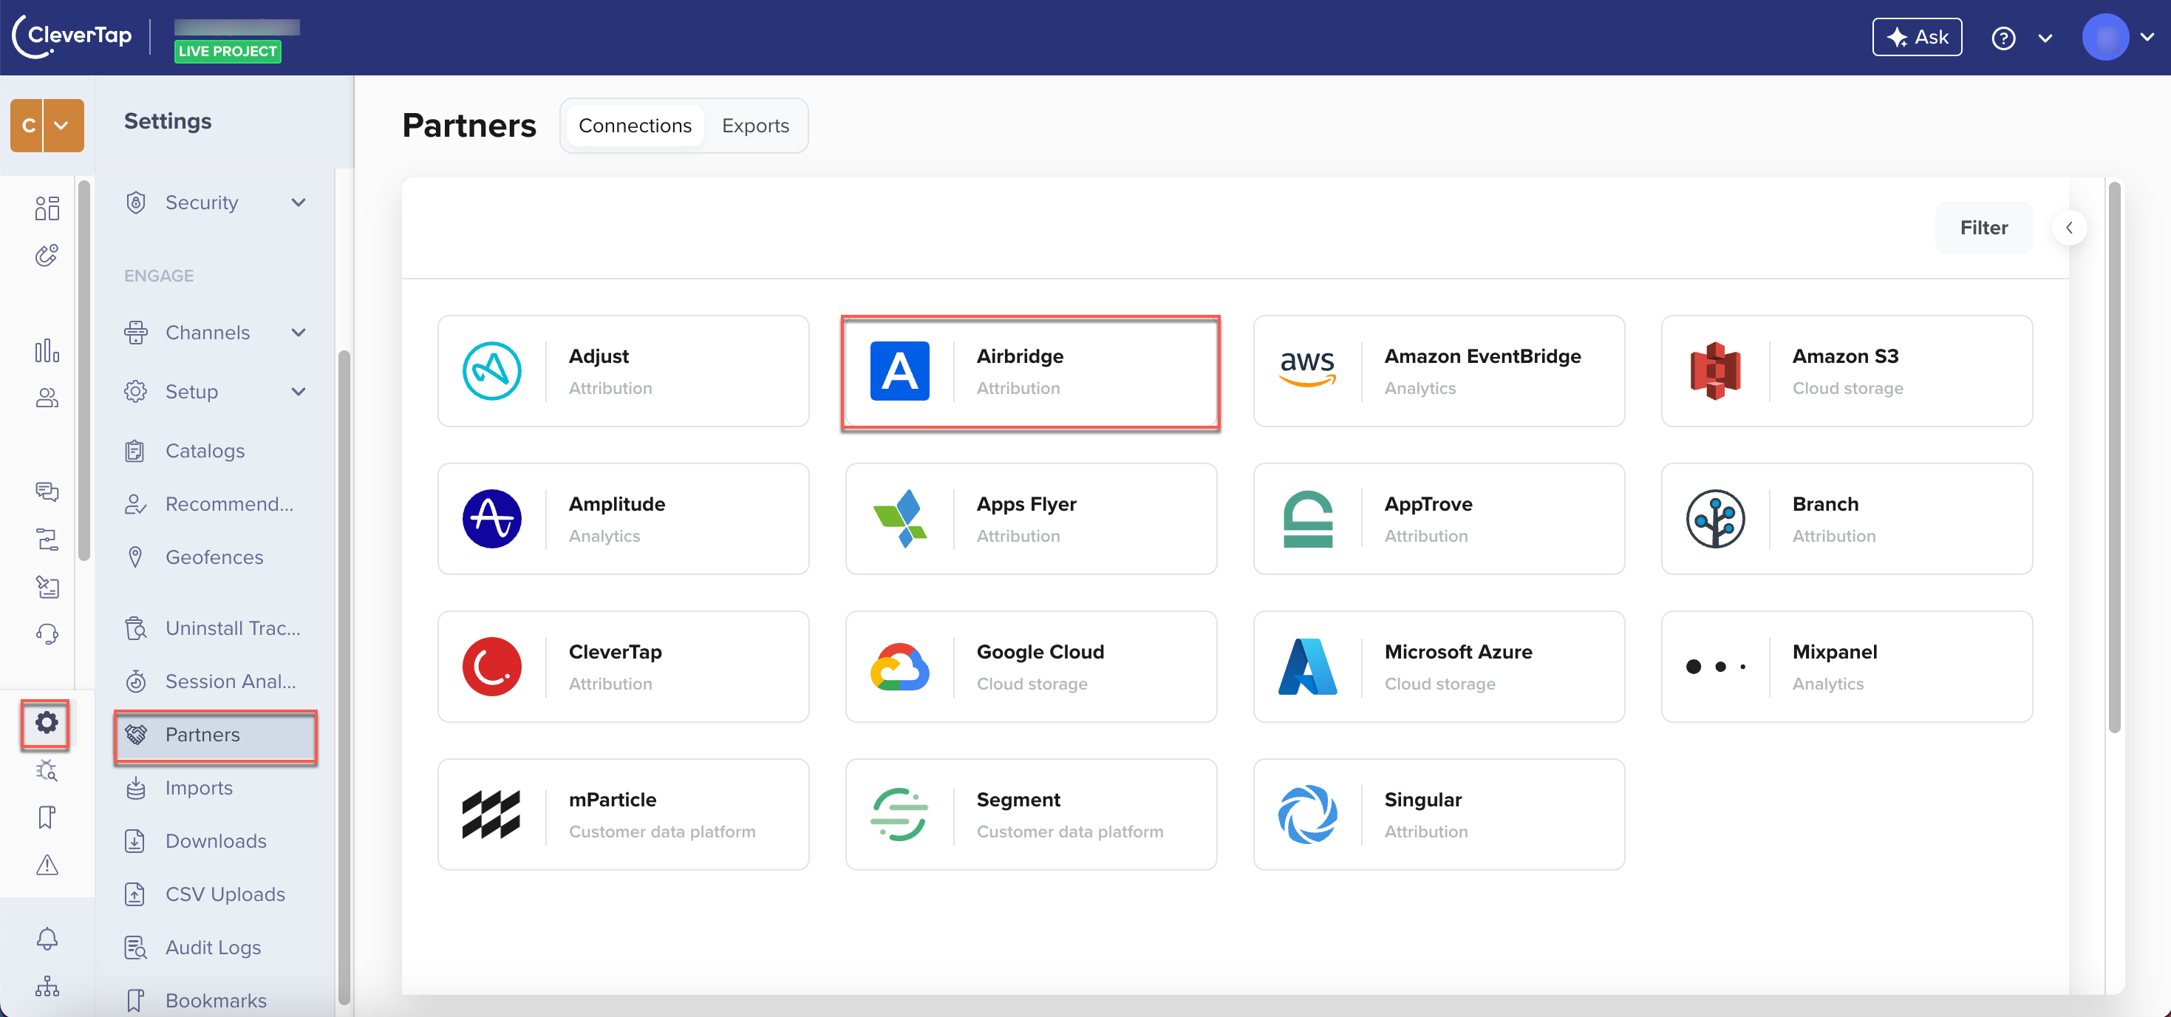Click the Ask AI button
Screen dimensions: 2171x1017
[1917, 37]
